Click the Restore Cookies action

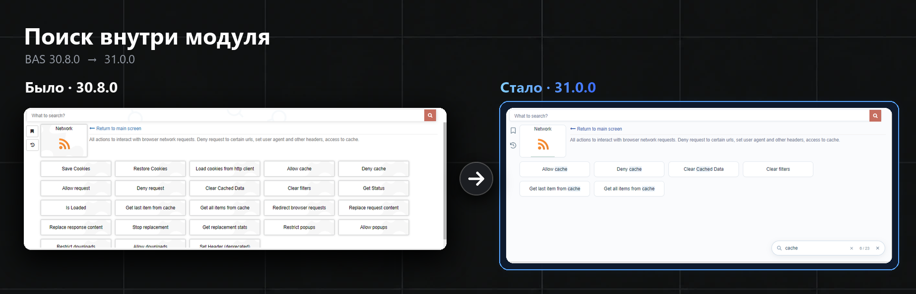(150, 169)
